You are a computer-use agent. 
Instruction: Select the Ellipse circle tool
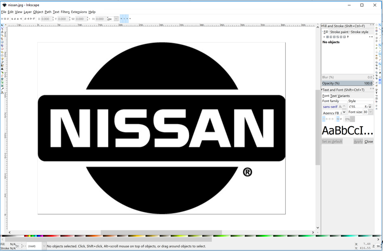(2, 49)
